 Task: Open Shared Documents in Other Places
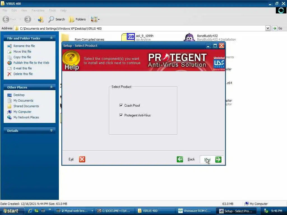tap(26, 106)
